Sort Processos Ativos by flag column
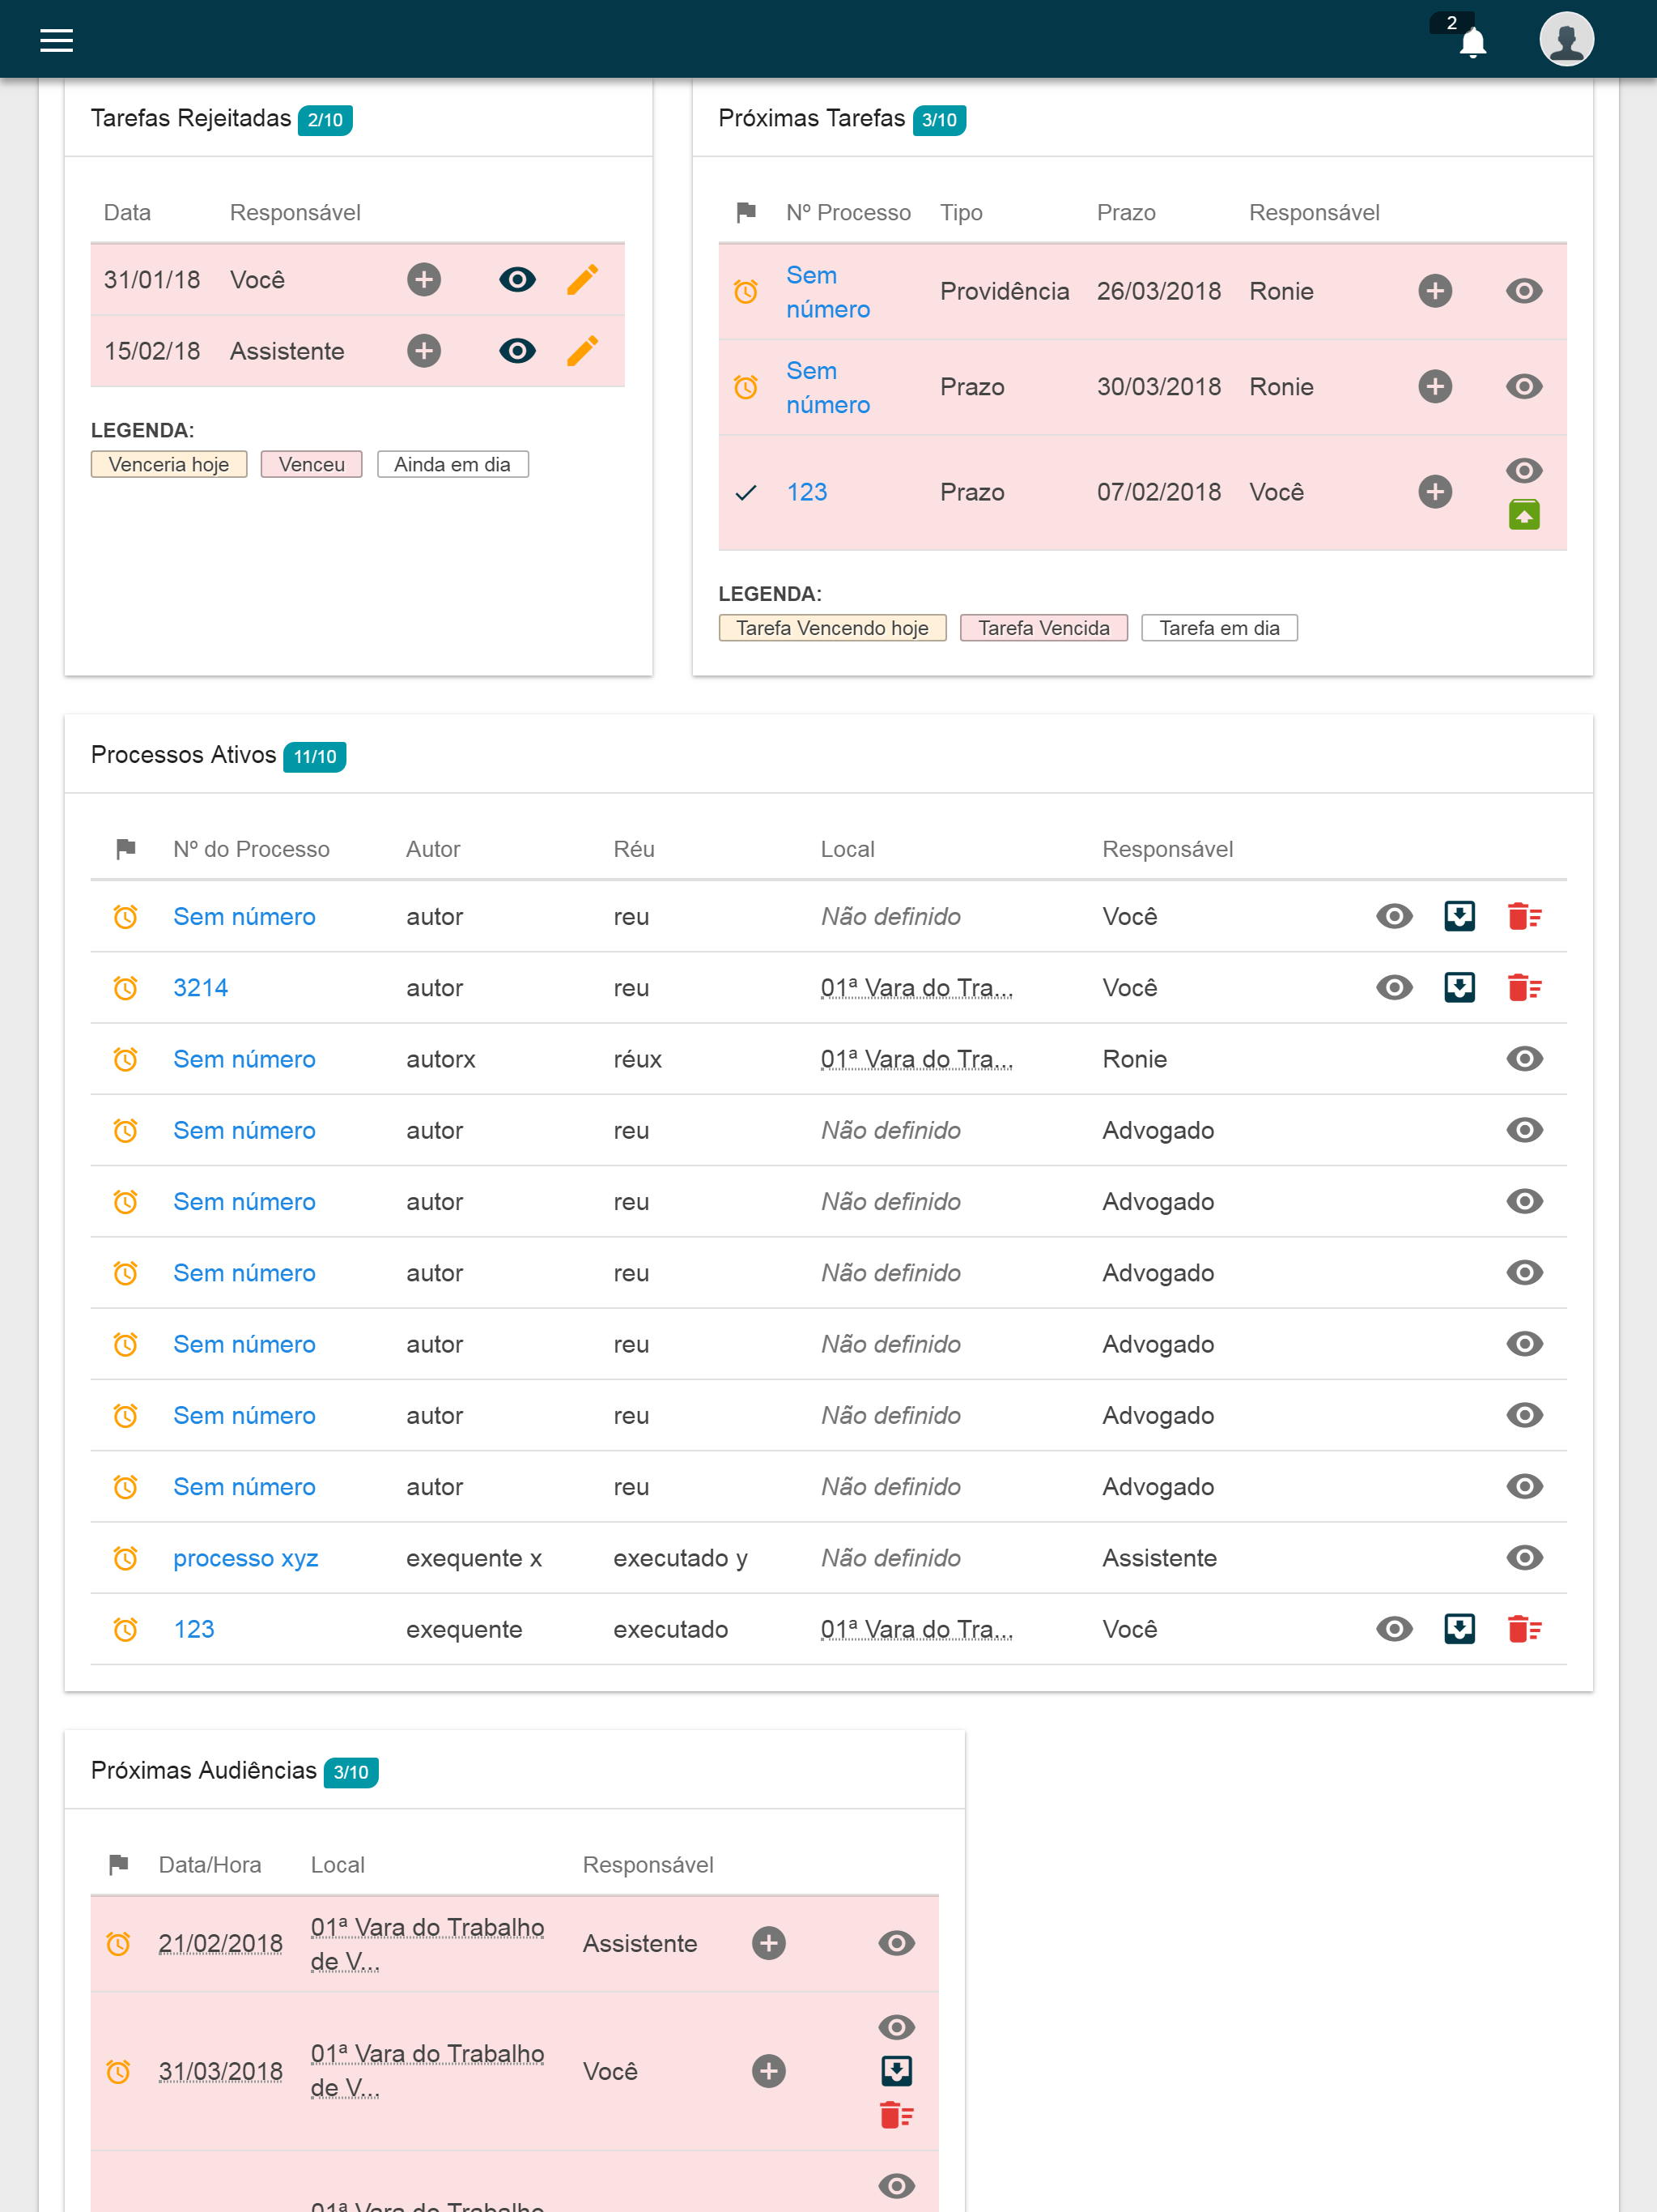The image size is (1657, 2212). (126, 849)
